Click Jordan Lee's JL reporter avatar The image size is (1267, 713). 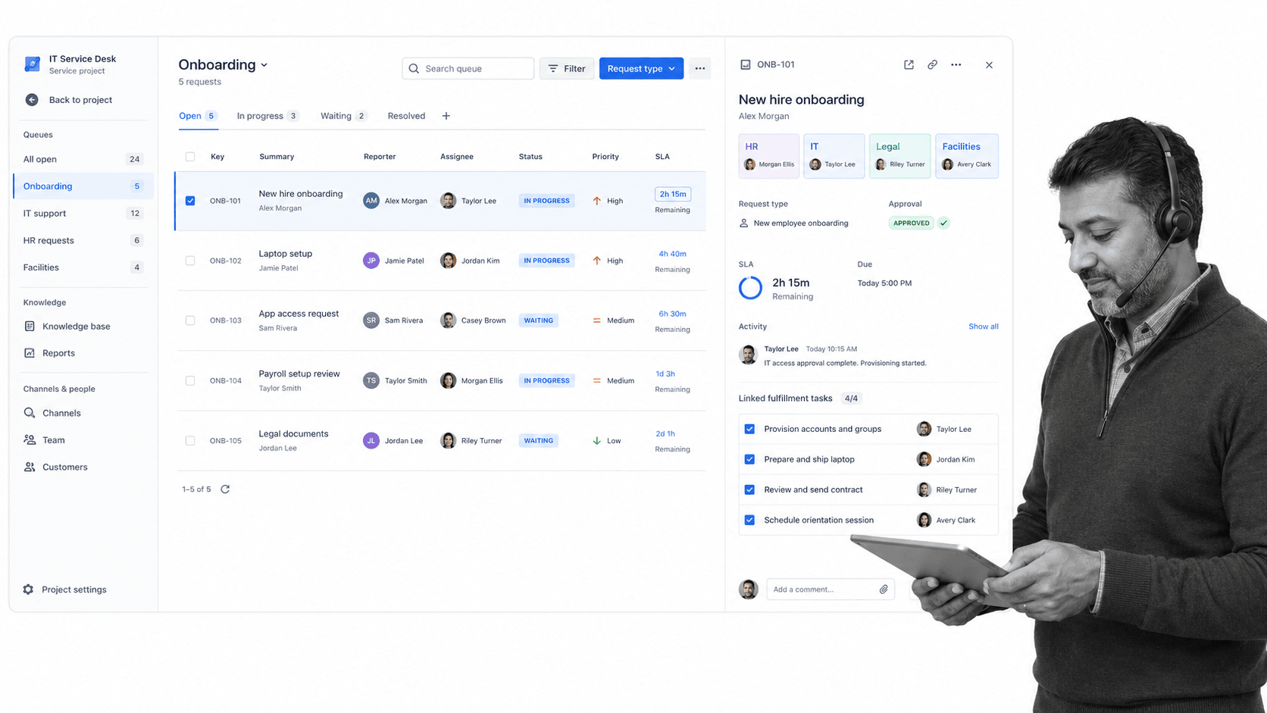(x=371, y=441)
